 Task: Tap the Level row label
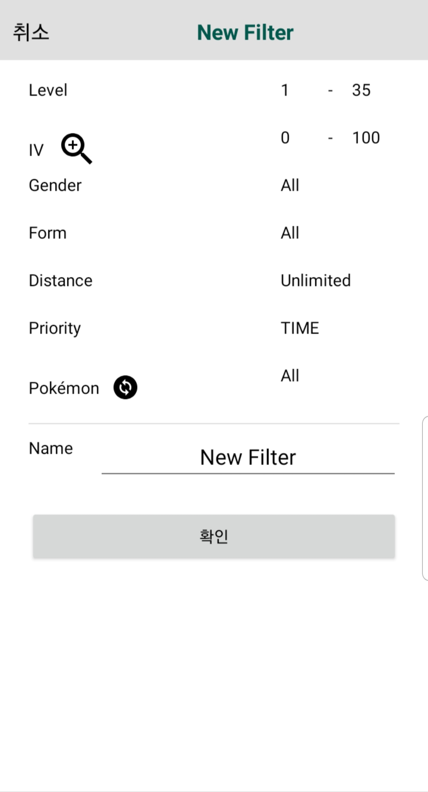48,90
